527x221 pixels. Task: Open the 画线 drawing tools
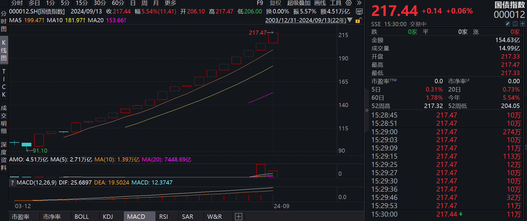pyautogui.click(x=320, y=3)
